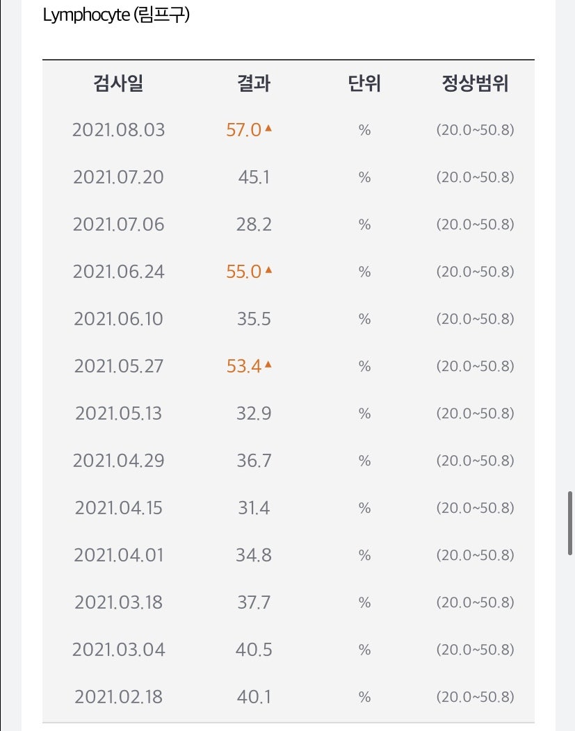The width and height of the screenshot is (575, 731).
Task: Select the 2021.04.15 date cell
Action: [118, 508]
